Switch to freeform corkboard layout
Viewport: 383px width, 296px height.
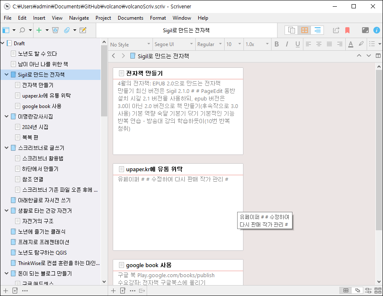(x=357, y=291)
